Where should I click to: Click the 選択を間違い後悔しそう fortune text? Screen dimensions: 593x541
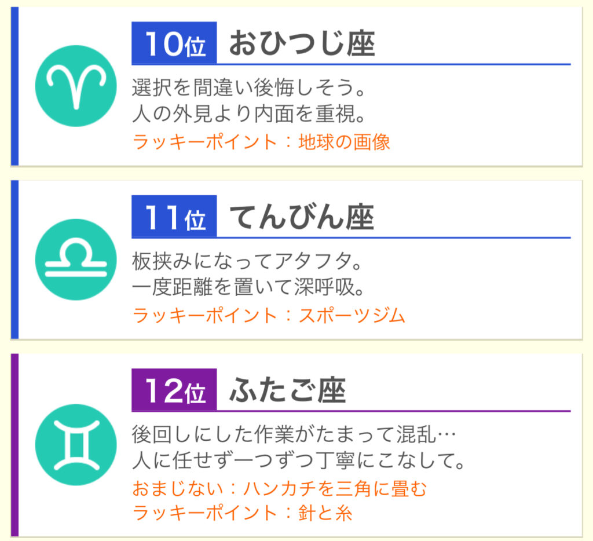[248, 87]
